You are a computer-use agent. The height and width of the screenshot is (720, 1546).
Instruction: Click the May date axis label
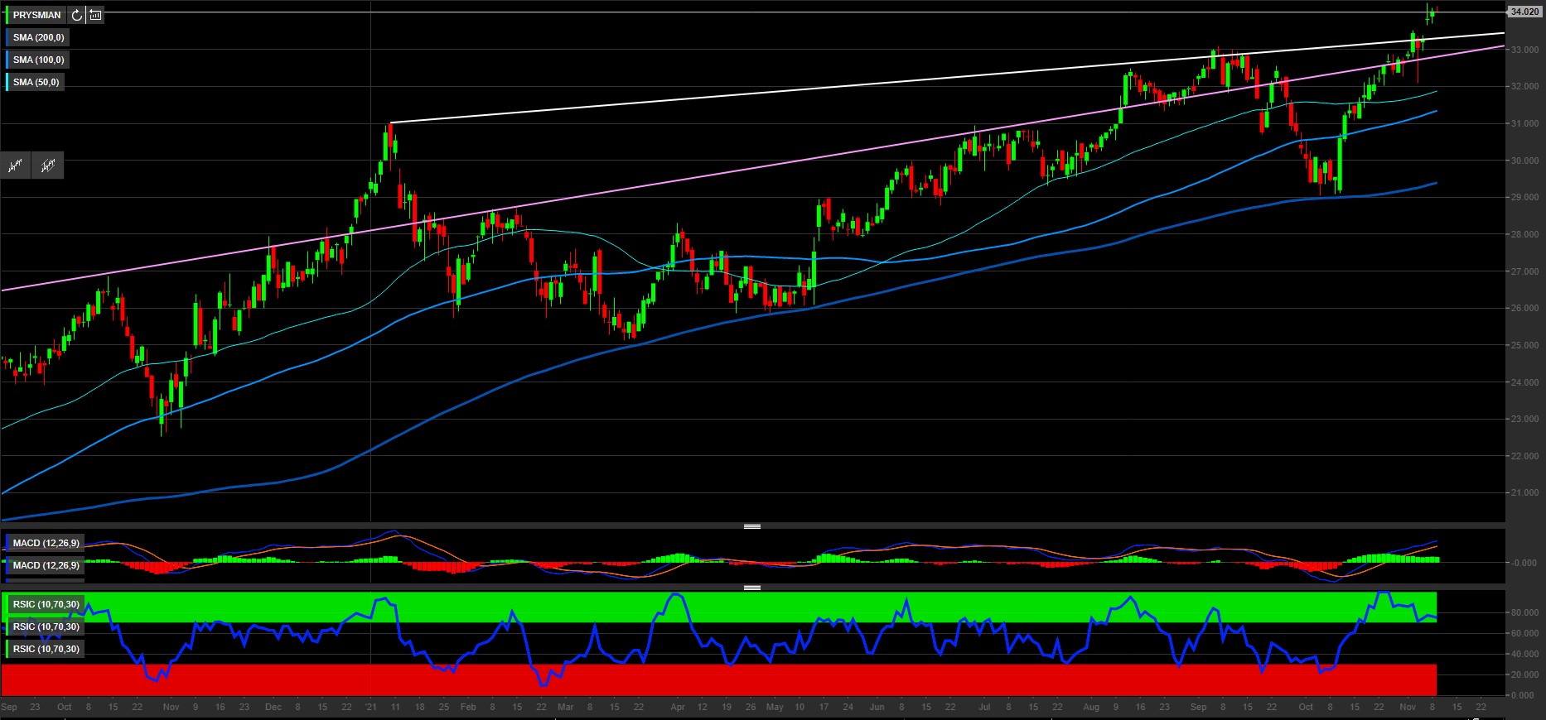(x=775, y=708)
